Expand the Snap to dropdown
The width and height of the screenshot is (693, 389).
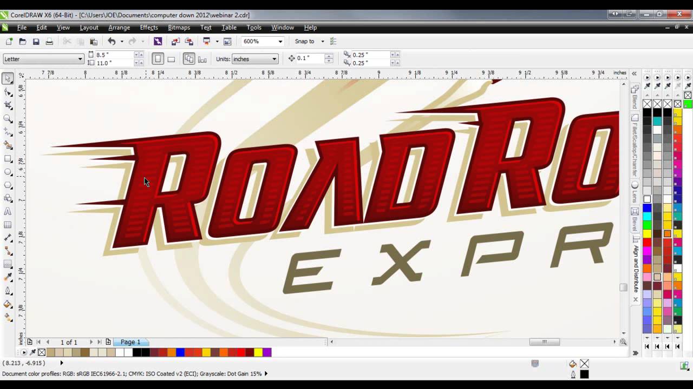323,42
